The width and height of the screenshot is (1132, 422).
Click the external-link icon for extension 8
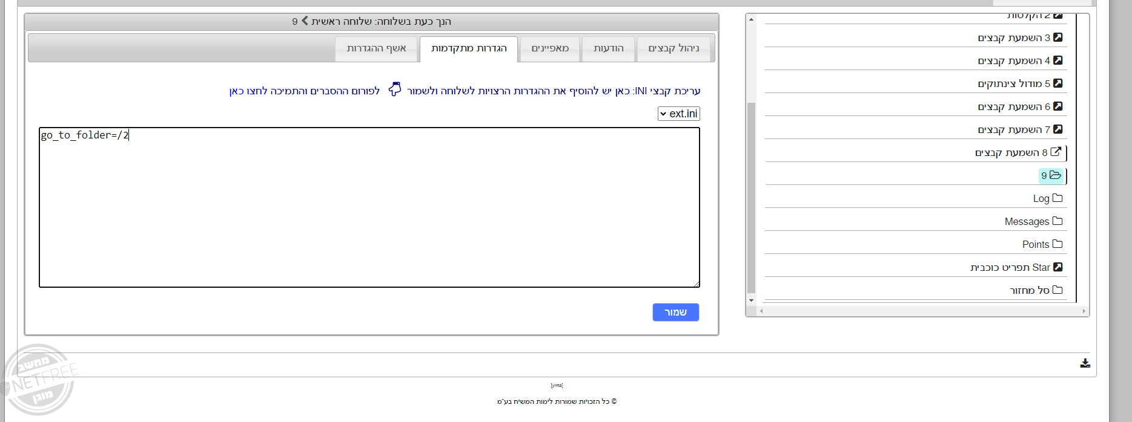[x=1055, y=152]
